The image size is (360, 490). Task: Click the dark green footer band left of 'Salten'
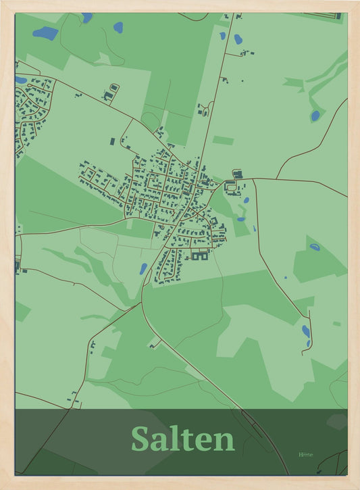pos(72,442)
